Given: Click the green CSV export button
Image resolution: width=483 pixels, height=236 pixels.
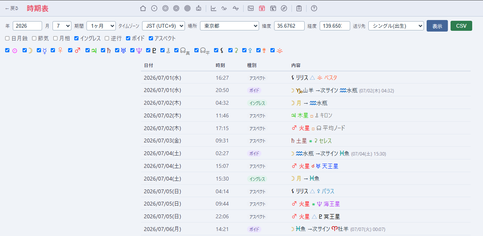Looking at the screenshot, I should (461, 26).
